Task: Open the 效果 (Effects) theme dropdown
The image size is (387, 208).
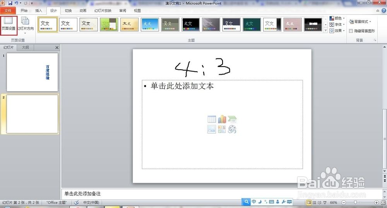Action: click(x=337, y=31)
